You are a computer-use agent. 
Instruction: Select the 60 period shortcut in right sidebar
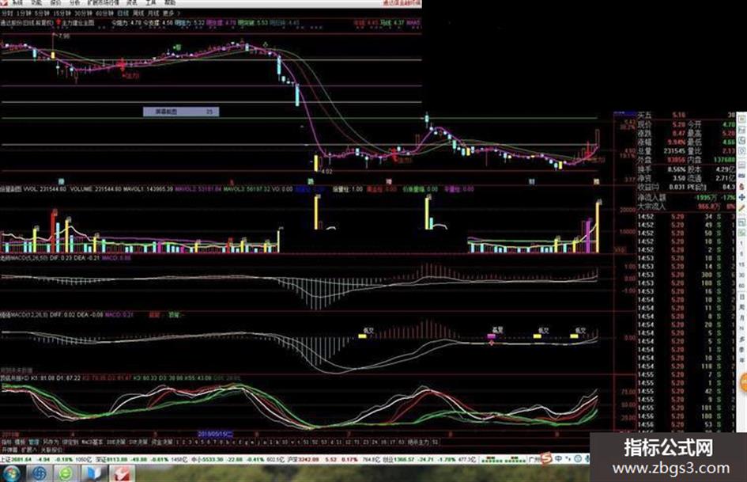[x=741, y=286]
